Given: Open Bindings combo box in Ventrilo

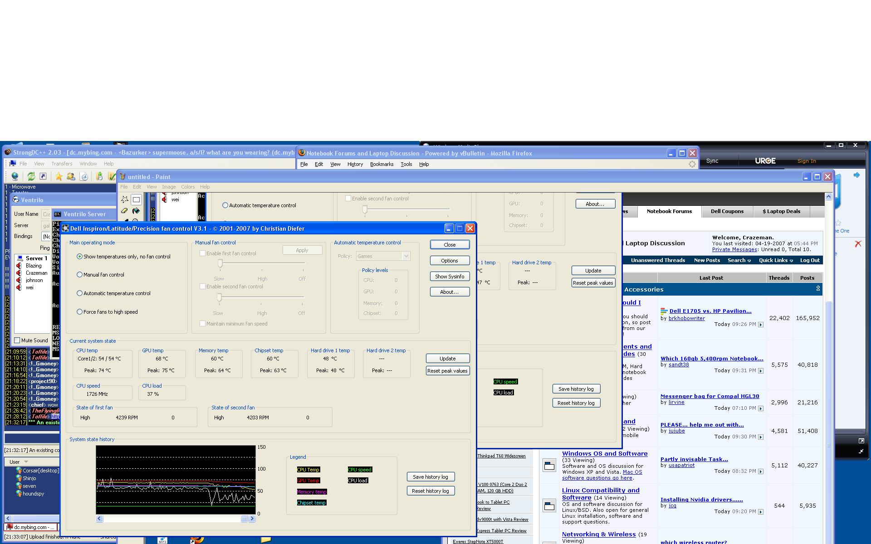Looking at the screenshot, I should coord(46,237).
